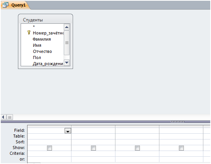The height and width of the screenshot is (164, 211).
Task: Click the third column selector bar
Action: pos(137,126)
